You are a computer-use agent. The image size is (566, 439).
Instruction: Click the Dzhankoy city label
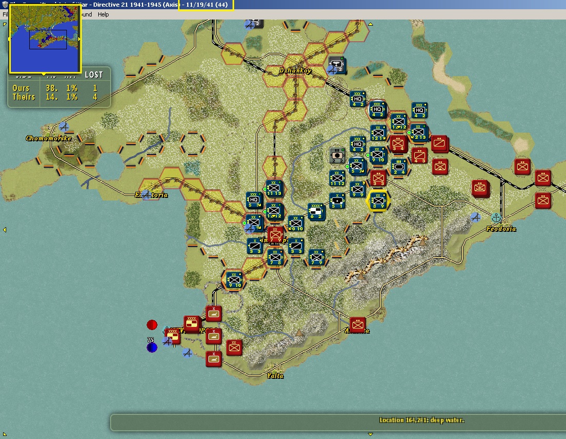click(295, 70)
